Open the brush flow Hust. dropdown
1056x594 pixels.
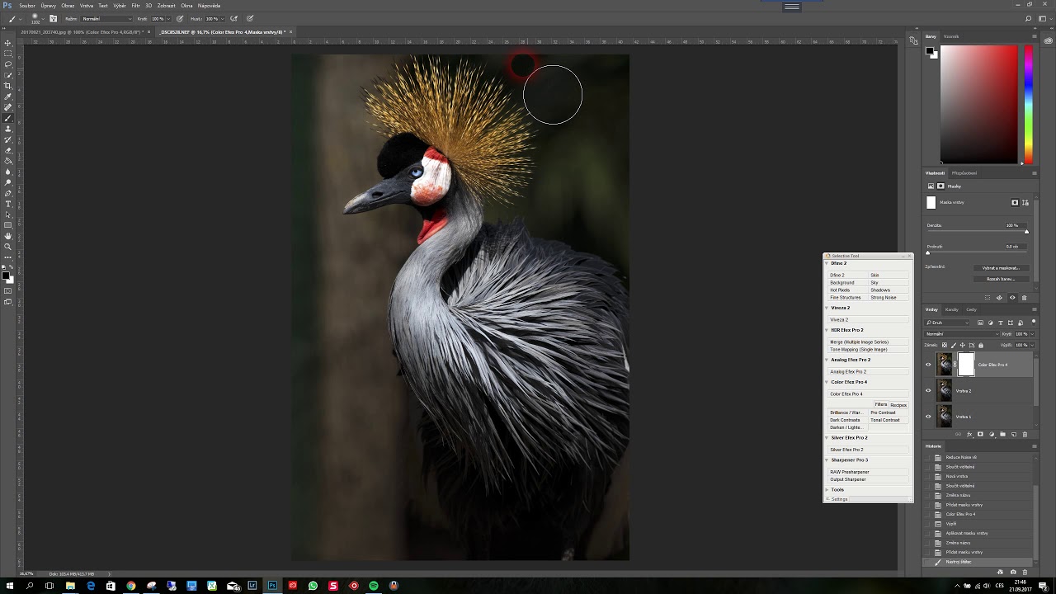click(x=222, y=18)
